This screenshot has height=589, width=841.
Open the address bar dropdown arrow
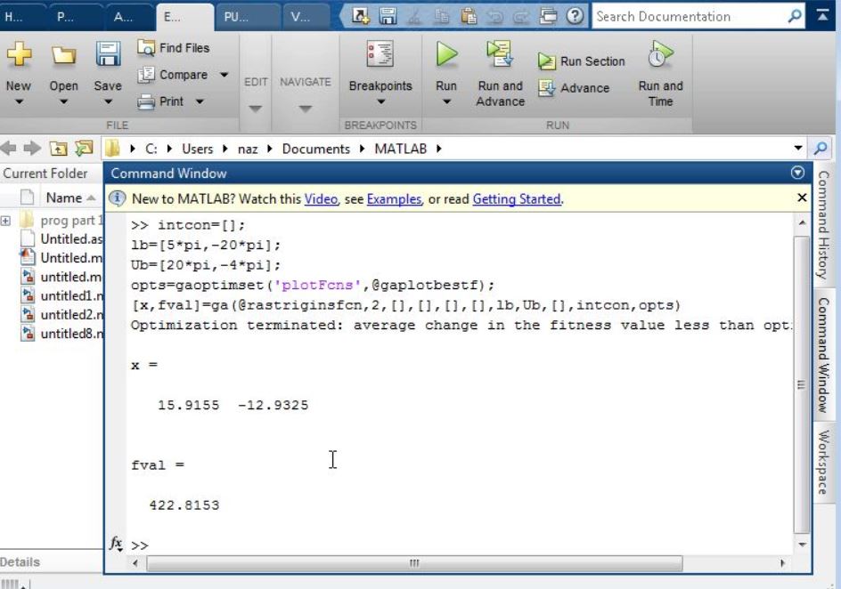coord(799,149)
